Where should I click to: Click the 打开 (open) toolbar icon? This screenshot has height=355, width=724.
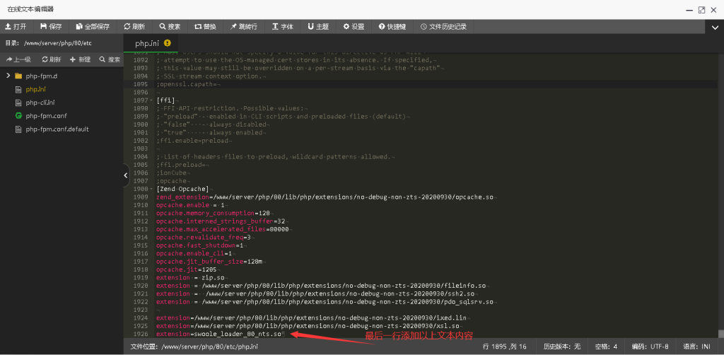[x=16, y=26]
